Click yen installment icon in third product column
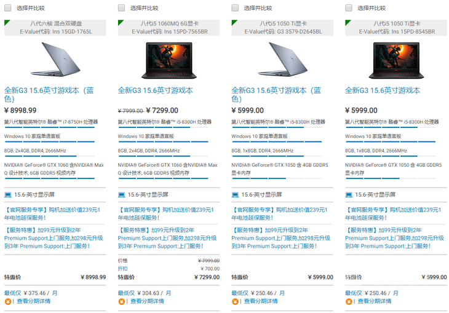The width and height of the screenshot is (449, 313). click(x=235, y=301)
